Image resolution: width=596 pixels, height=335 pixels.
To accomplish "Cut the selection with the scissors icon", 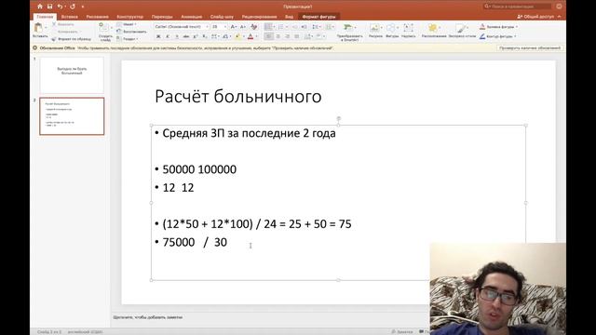I will coord(54,24).
